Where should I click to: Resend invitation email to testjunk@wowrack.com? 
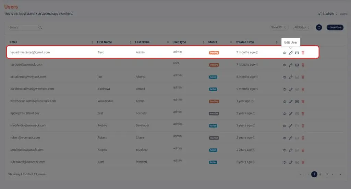pyautogui.click(x=297, y=65)
